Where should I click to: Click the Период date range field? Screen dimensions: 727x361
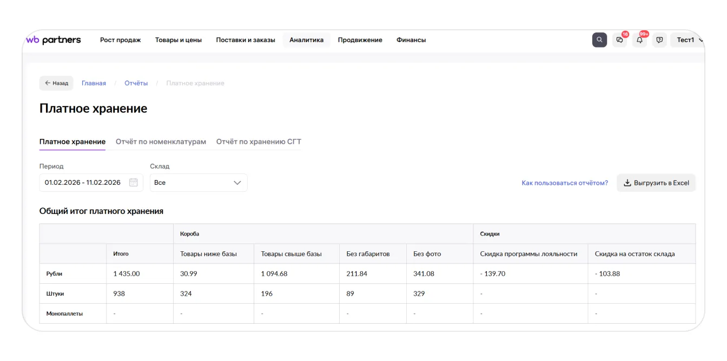pyautogui.click(x=83, y=183)
